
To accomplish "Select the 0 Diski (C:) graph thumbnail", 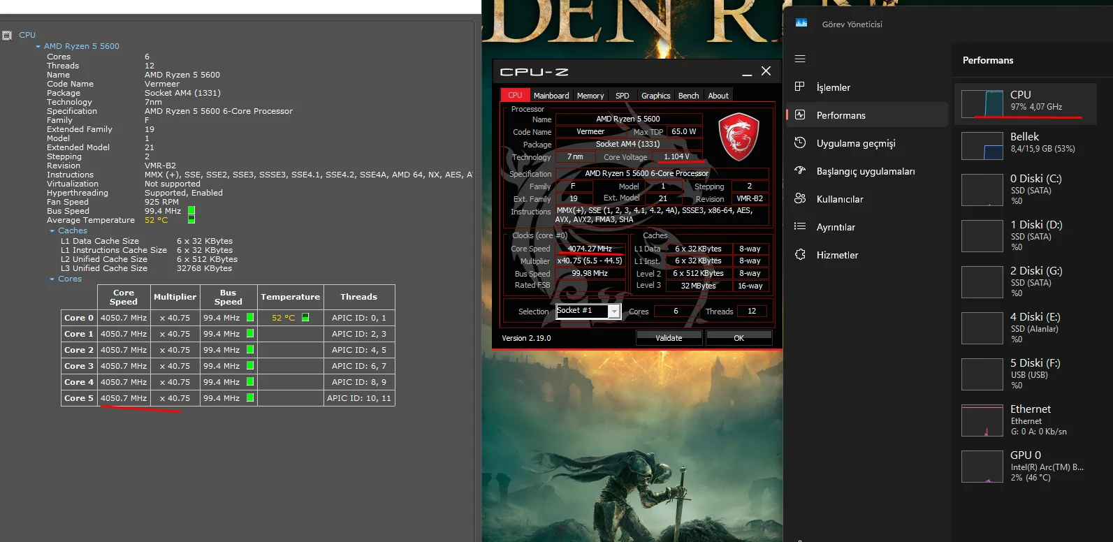I will [982, 190].
